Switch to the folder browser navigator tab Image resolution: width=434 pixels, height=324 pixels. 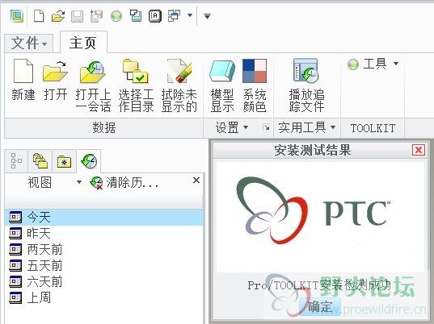(40, 161)
